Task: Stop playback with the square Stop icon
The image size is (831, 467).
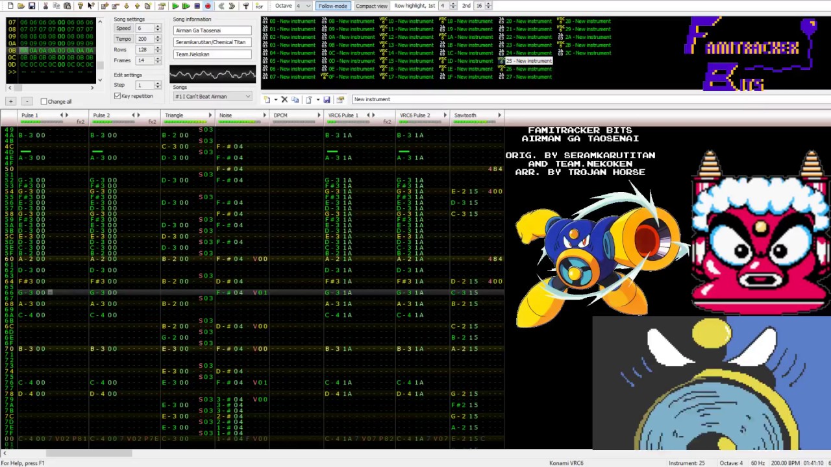Action: (x=197, y=6)
